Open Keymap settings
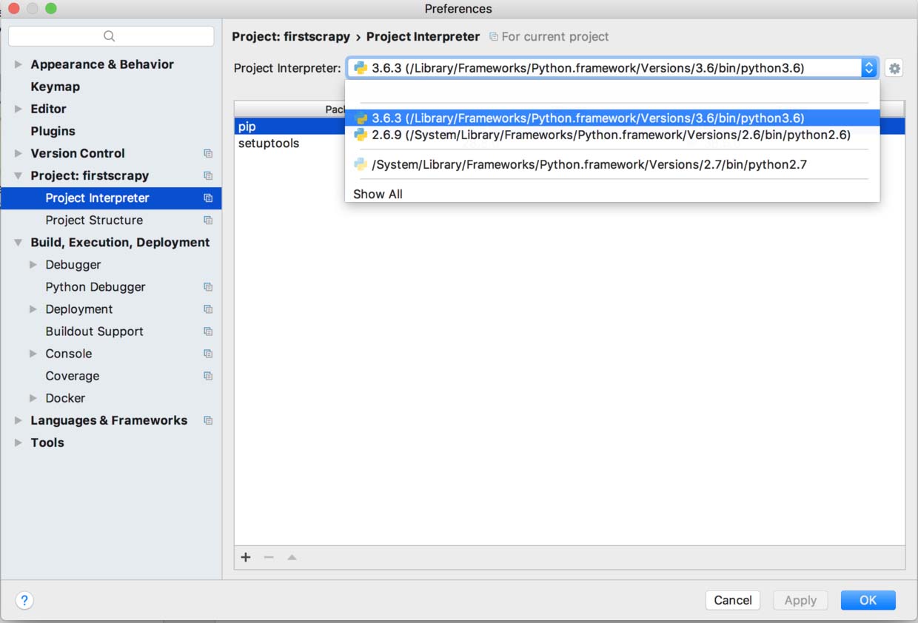The width and height of the screenshot is (918, 623). coord(55,87)
